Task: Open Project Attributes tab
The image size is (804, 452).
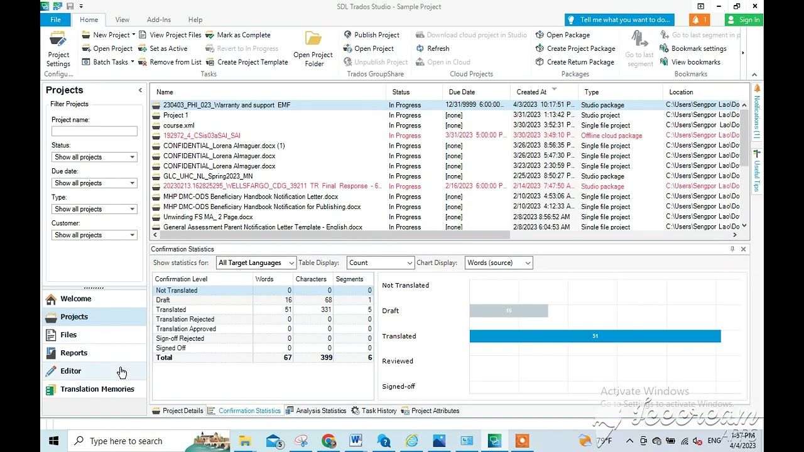Action: coord(430,411)
